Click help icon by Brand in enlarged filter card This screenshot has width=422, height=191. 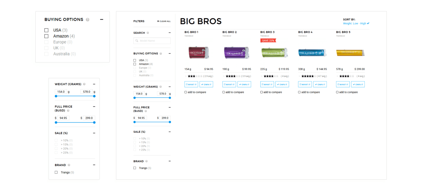[x=69, y=165]
